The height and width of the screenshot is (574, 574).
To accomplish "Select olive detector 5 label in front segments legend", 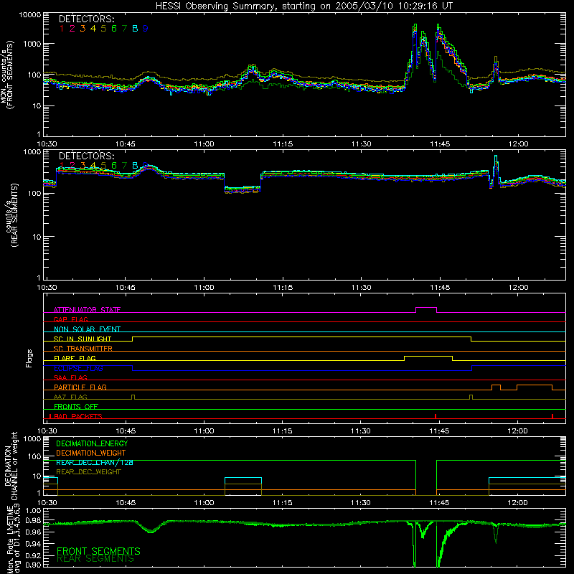I will pos(103,29).
